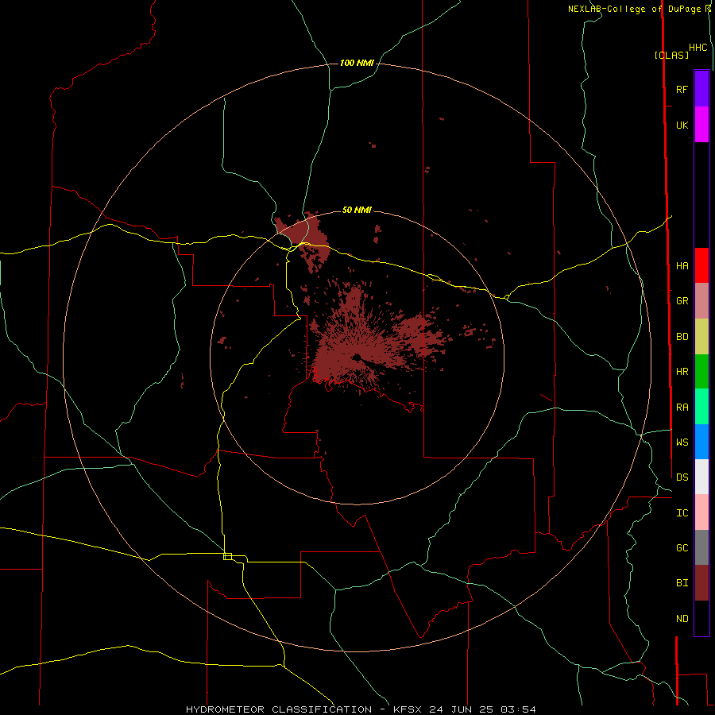Click the "GC" legend label

pyautogui.click(x=682, y=548)
